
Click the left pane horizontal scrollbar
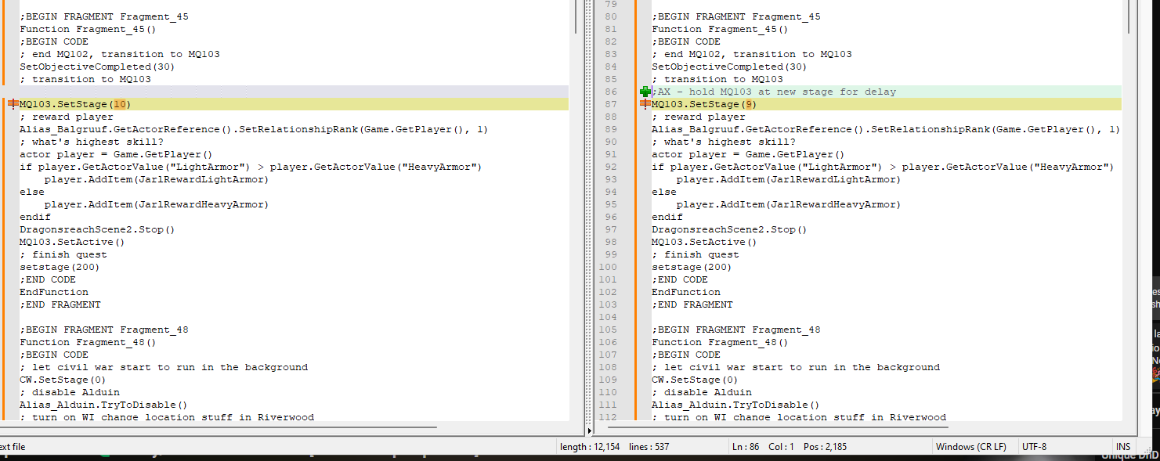[x=219, y=428]
